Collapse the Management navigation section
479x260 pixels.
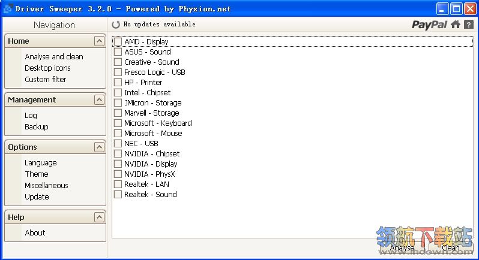click(x=99, y=99)
